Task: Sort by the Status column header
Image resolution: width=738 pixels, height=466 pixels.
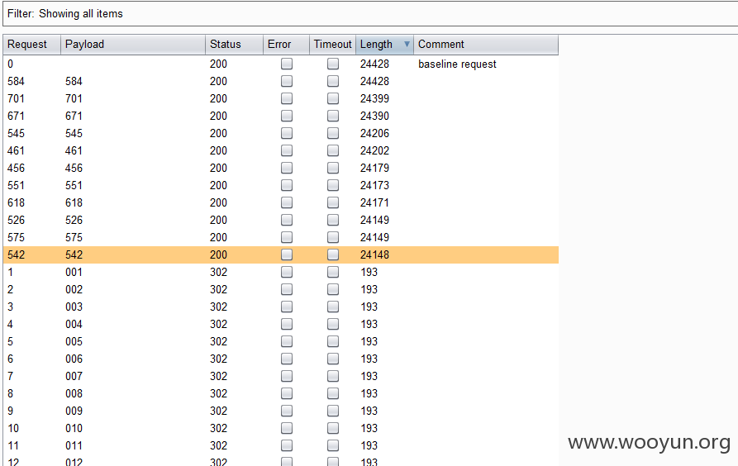Action: pos(235,45)
